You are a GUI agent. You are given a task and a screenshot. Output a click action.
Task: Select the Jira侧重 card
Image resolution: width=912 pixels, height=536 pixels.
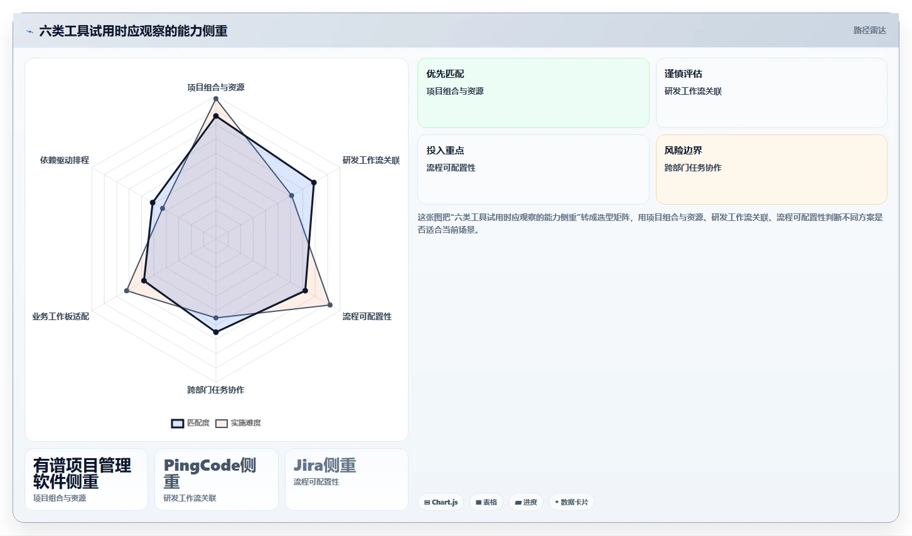(346, 480)
